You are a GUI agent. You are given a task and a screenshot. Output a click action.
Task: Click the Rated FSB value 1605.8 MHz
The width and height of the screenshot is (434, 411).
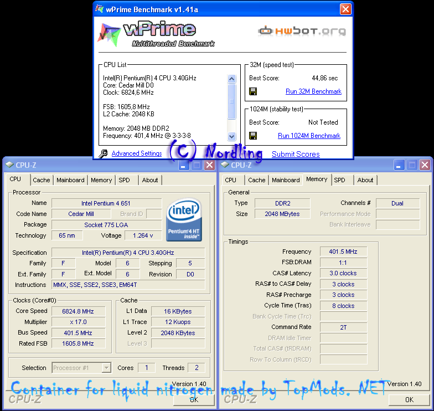click(79, 343)
